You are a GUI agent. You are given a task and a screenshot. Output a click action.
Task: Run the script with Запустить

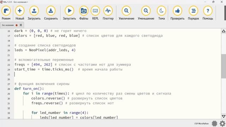[x=69, y=13]
